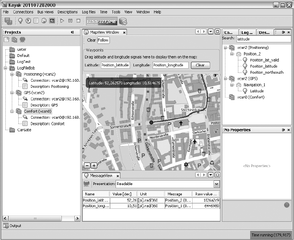
Task: Open the Connections menu
Action: click(x=23, y=12)
